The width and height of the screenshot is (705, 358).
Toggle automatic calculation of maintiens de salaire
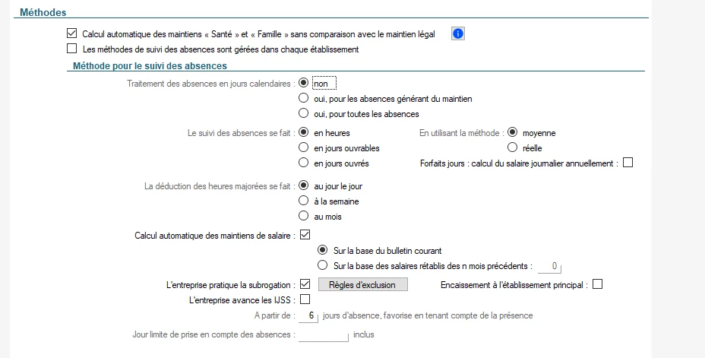click(305, 235)
